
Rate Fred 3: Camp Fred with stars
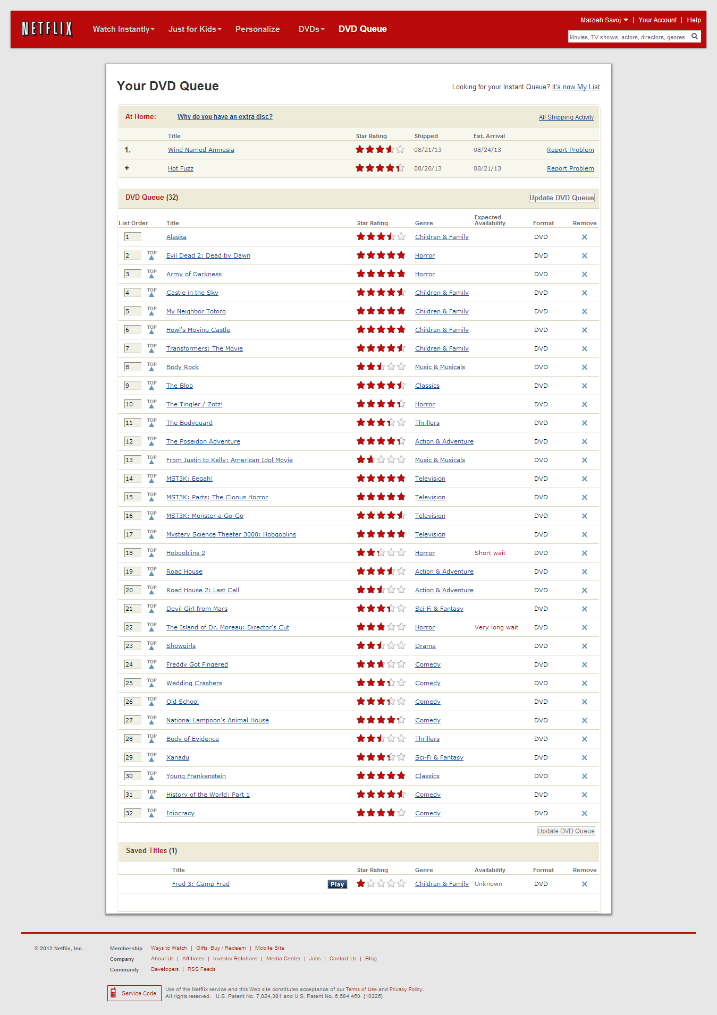(381, 884)
